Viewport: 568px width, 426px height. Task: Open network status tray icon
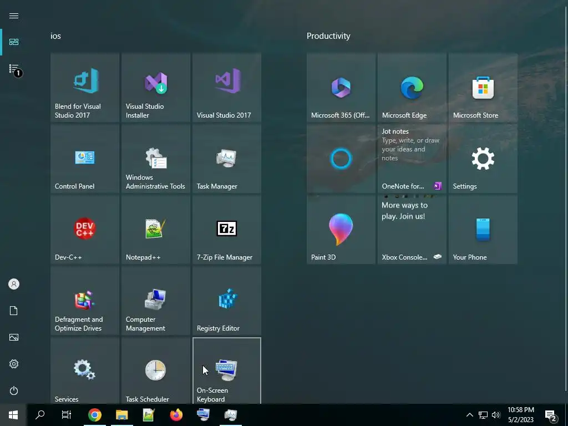coord(483,415)
